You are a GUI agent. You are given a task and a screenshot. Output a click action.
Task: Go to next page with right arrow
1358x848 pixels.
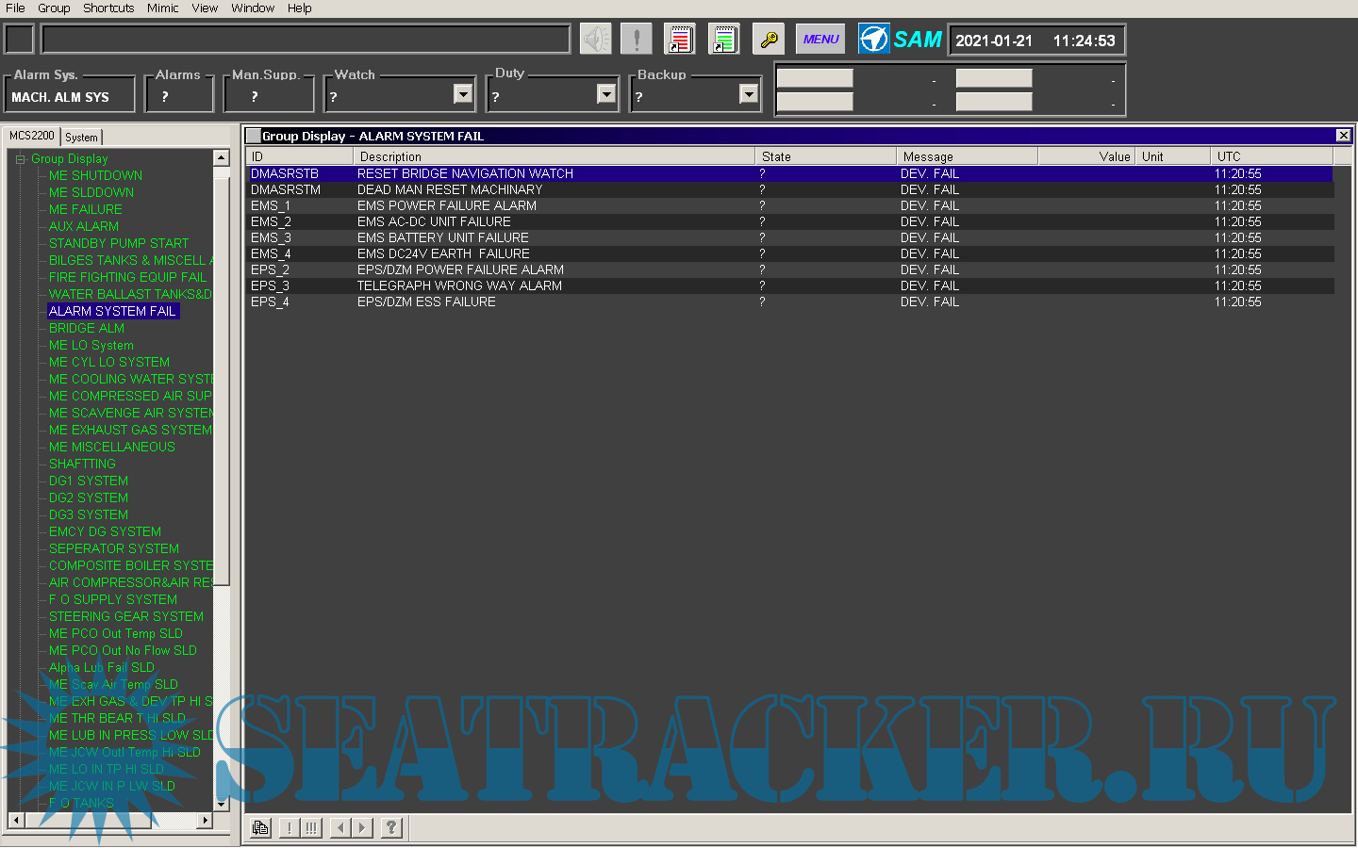(x=362, y=828)
